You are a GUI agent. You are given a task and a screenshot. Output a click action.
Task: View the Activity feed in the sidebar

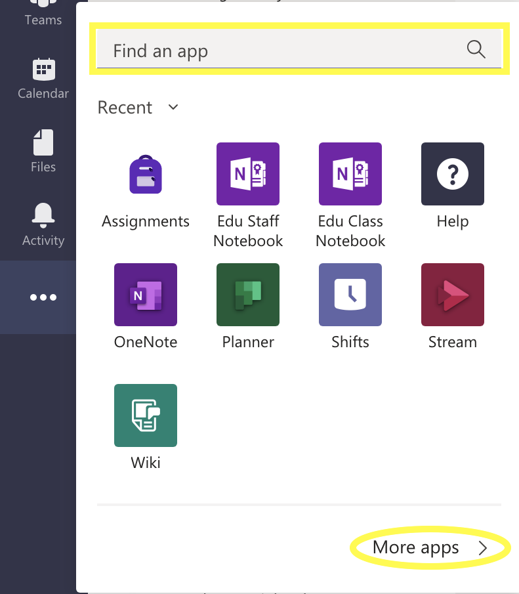(x=43, y=225)
